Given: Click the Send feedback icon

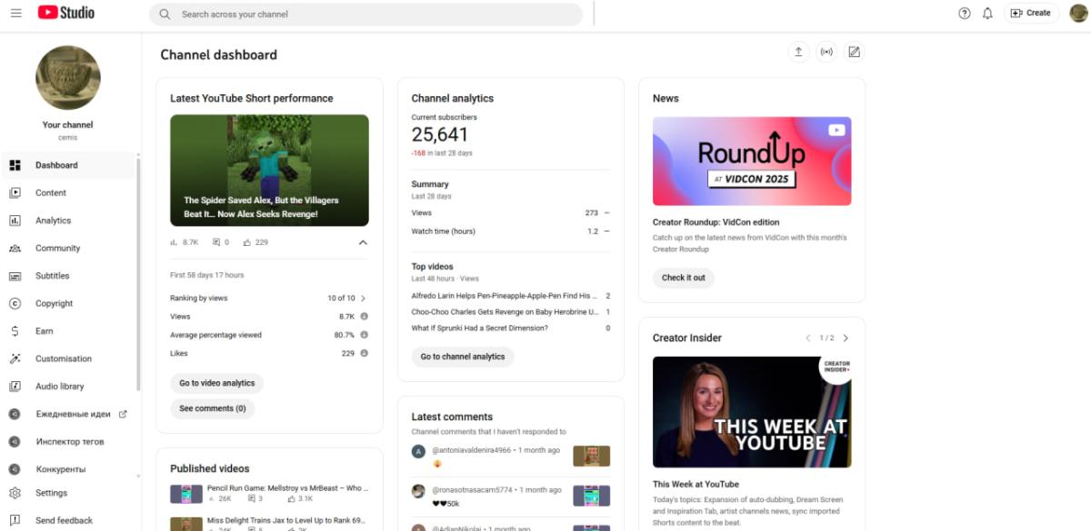Looking at the screenshot, I should pyautogui.click(x=15, y=520).
